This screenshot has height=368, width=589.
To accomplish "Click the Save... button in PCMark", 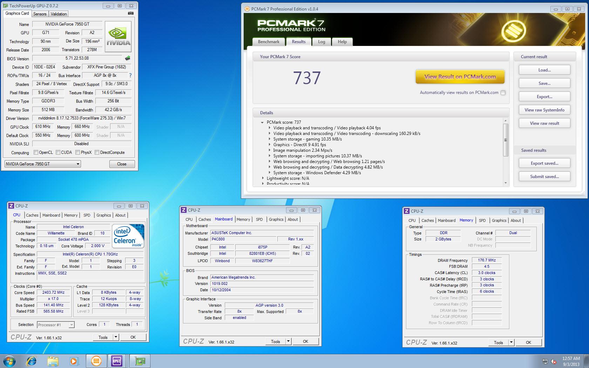I will (544, 83).
